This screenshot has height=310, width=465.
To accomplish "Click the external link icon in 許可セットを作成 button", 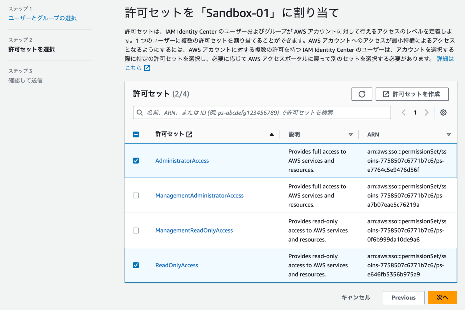I will click(x=386, y=94).
